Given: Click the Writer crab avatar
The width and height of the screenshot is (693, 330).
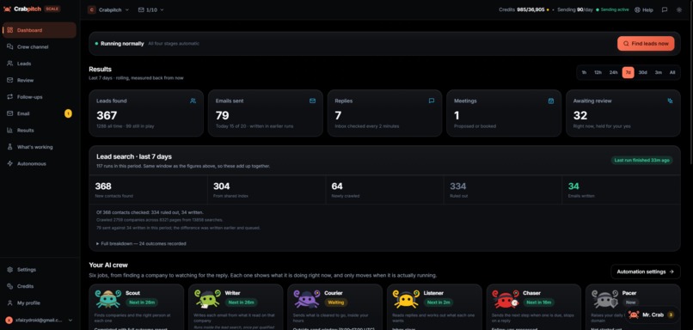Looking at the screenshot, I should tap(207, 299).
